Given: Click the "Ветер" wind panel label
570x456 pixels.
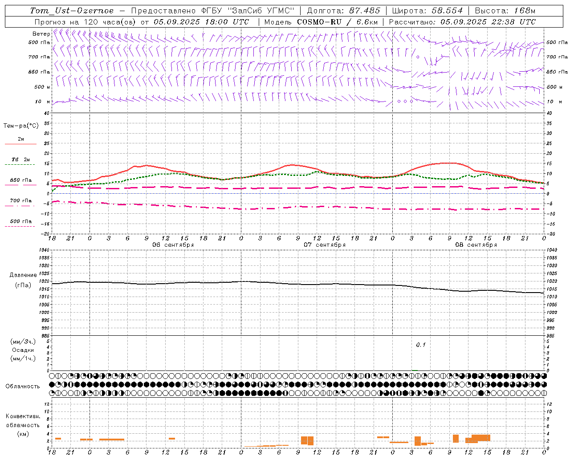Looking at the screenshot, I should pos(41,34).
